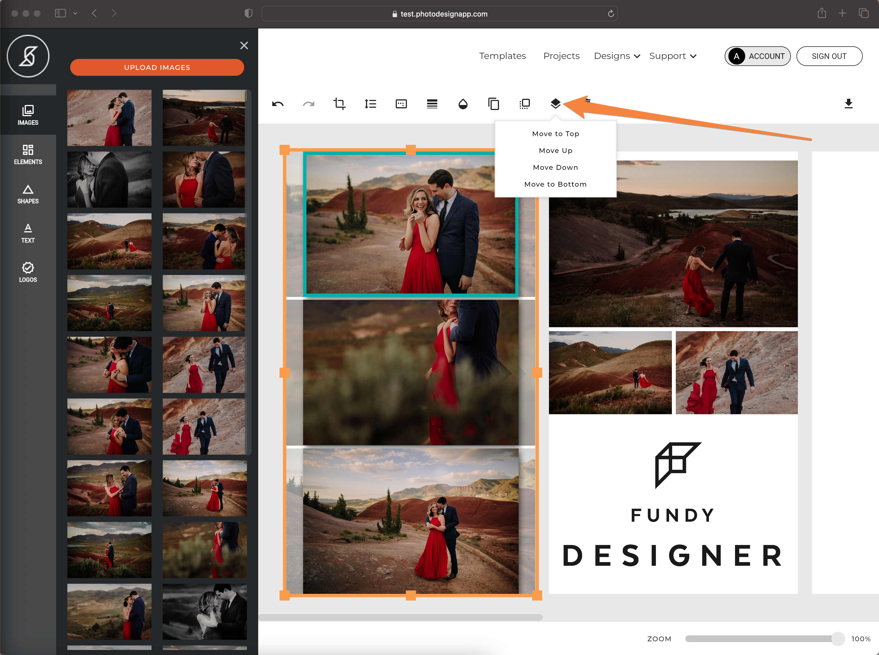Select the small hills photo on right page

click(x=610, y=373)
